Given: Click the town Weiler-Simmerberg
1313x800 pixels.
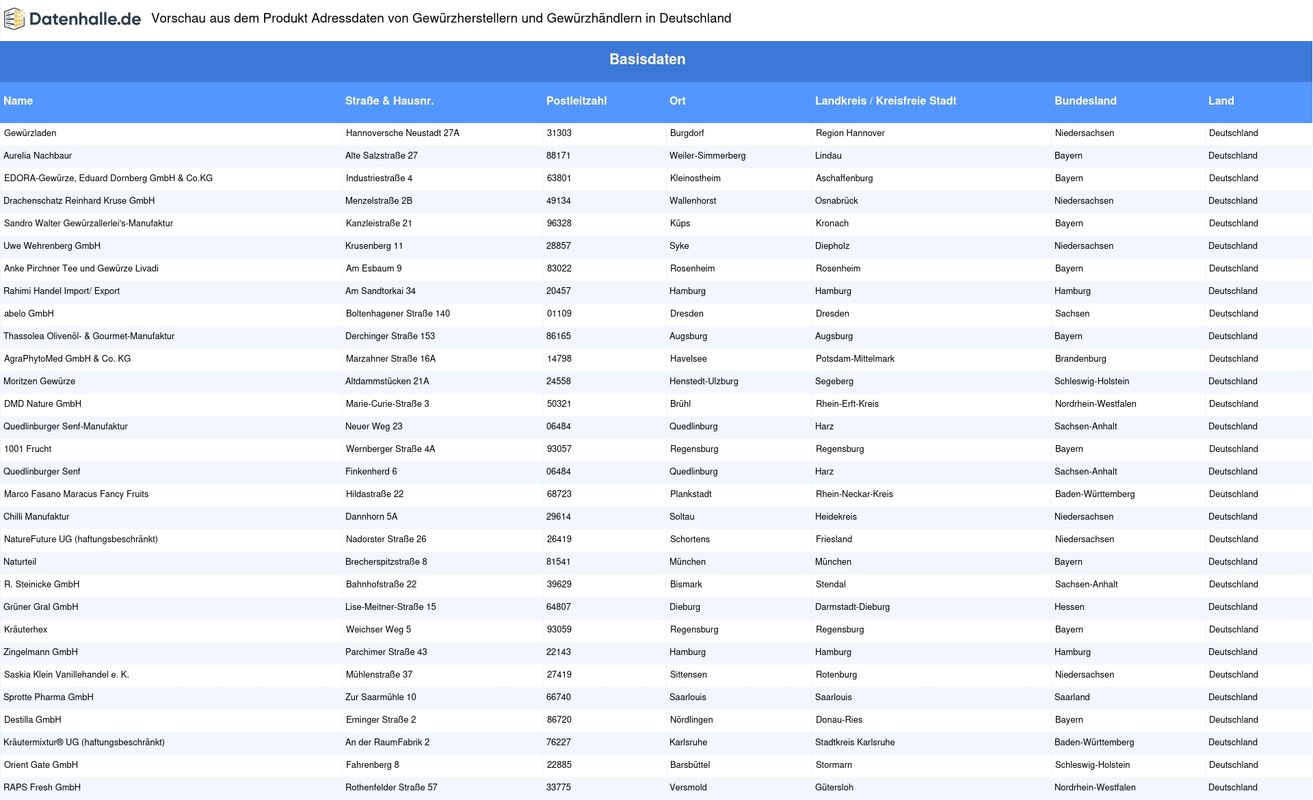Looking at the screenshot, I should point(708,156).
